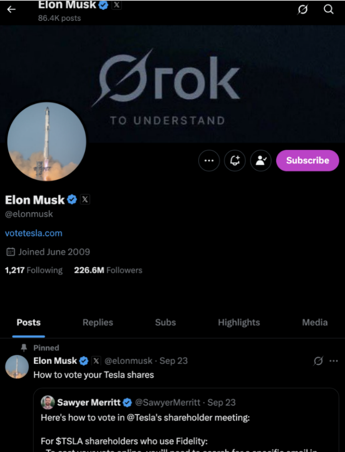View the 226.6M Followers list

coord(108,270)
